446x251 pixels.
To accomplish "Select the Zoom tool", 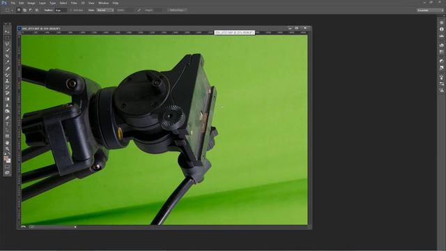I will (x=8, y=149).
